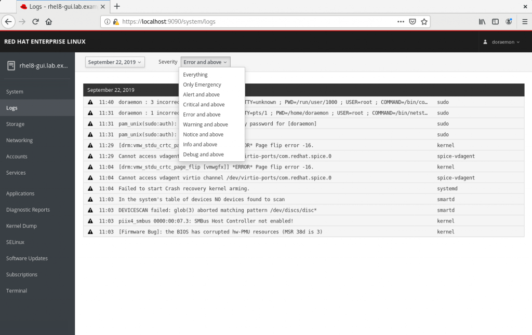Screen dimensions: 532x335
Task: Collapse the Error and above severity dropdown
Action: pyautogui.click(x=205, y=62)
